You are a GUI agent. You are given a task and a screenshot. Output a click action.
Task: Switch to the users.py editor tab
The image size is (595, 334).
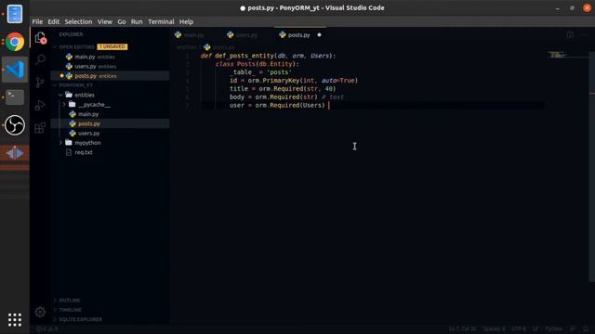247,35
